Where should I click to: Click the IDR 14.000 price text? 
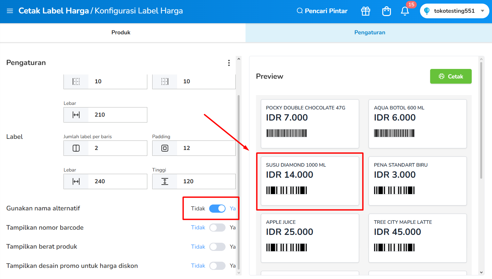coord(290,175)
